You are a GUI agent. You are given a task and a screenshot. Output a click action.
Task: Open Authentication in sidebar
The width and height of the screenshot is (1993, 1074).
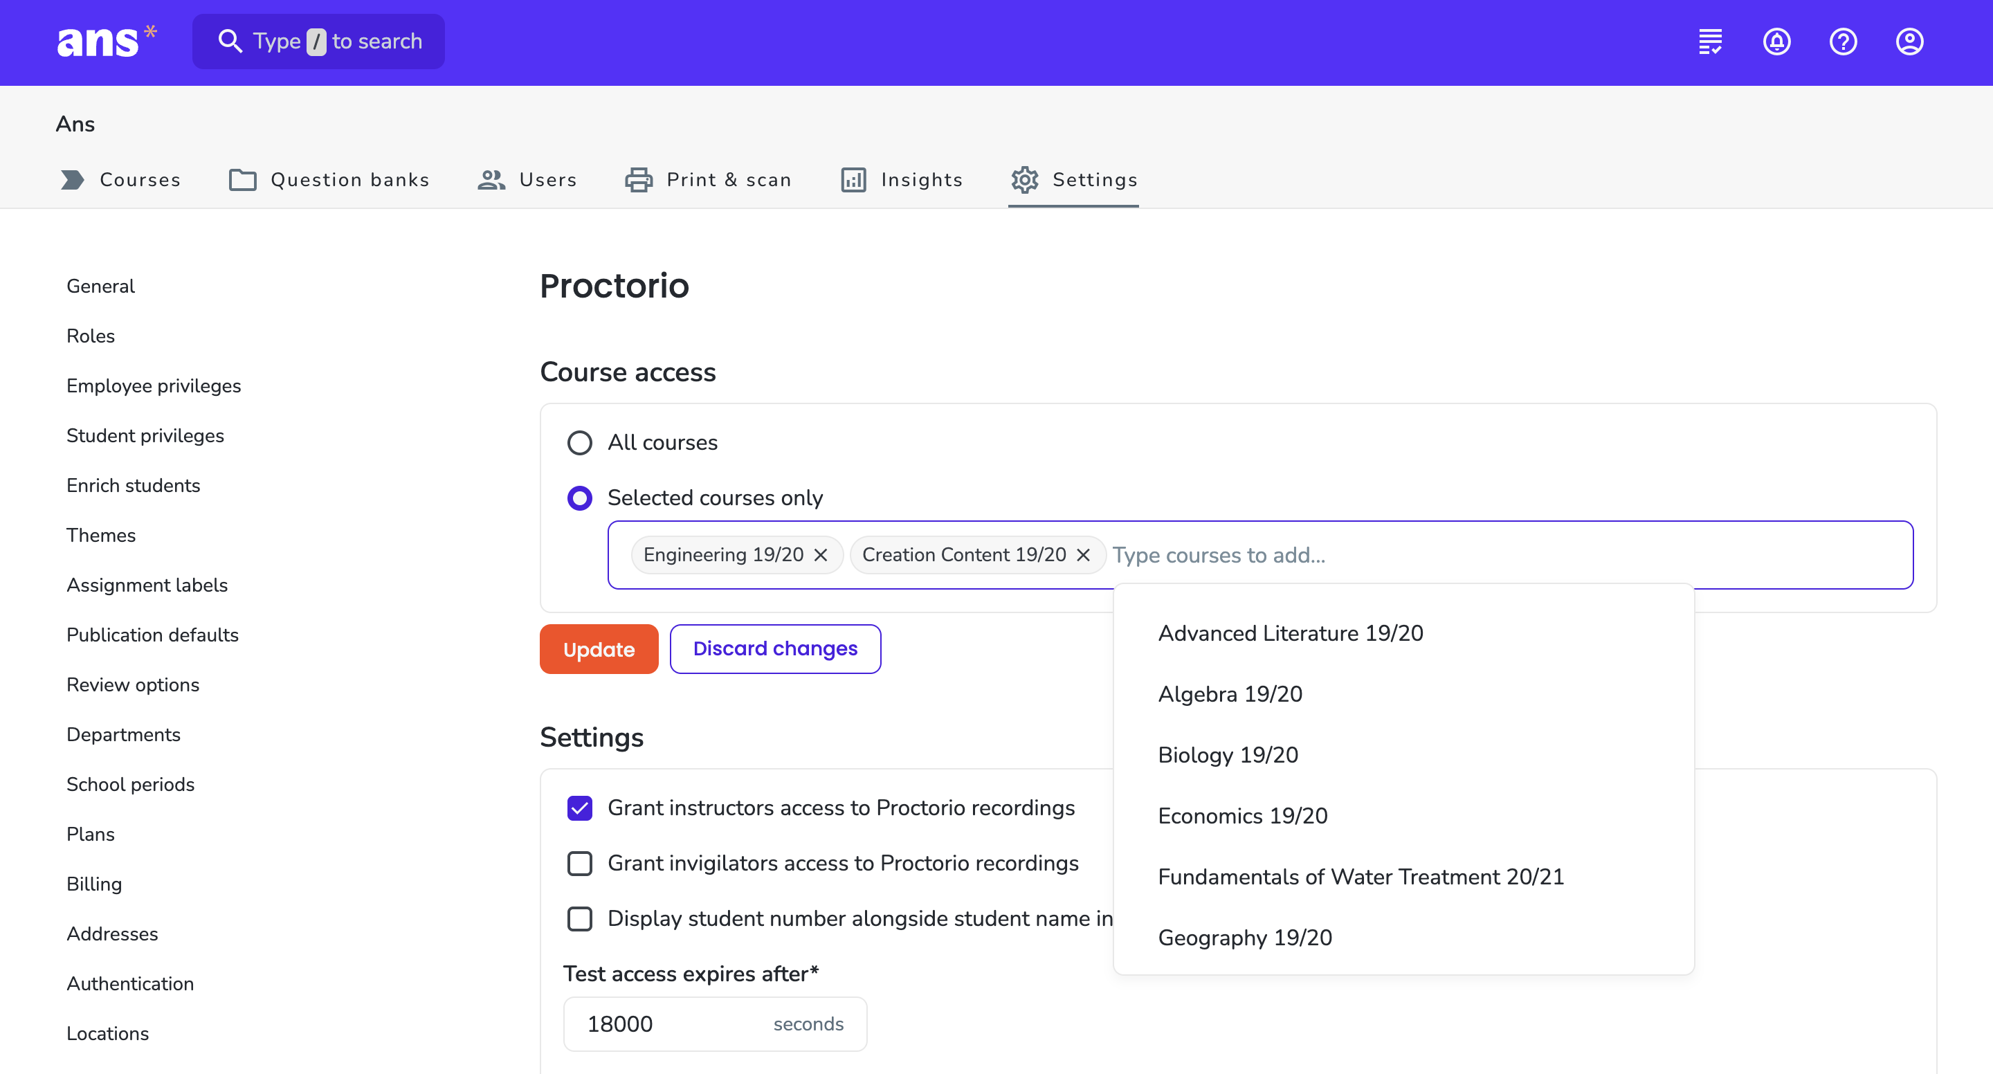[130, 983]
